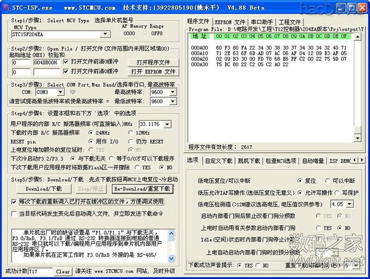The image size is (370, 279).
Task: Open the low-voltage detect 4.05 dropdown
Action: [349, 204]
